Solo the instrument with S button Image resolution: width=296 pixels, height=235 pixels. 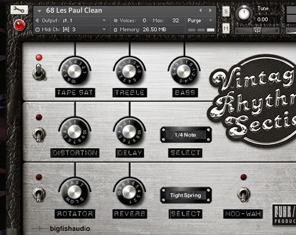click(226, 11)
